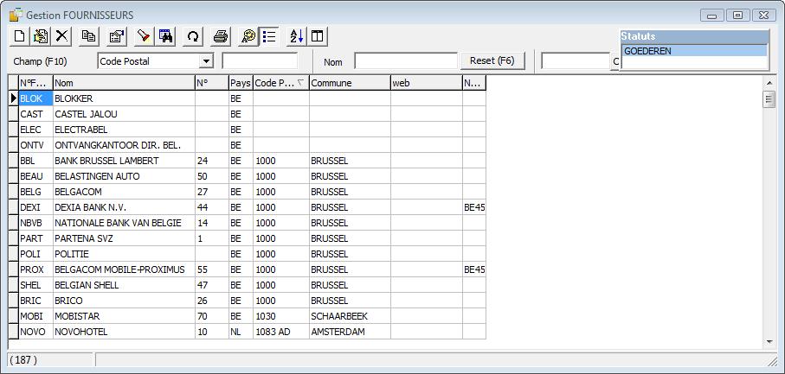Click the row selector for the BLOK row
The width and height of the screenshot is (785, 374).
tap(14, 98)
